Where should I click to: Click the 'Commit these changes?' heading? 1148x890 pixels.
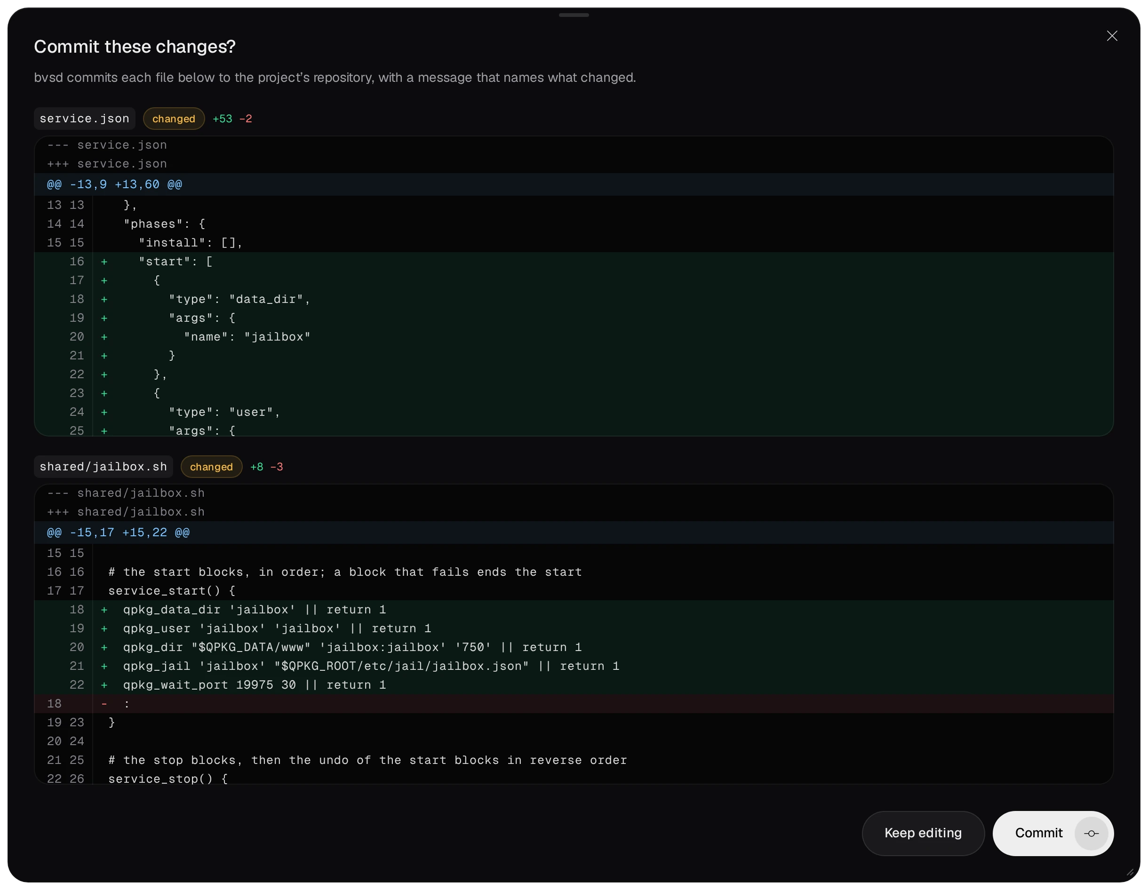point(135,47)
